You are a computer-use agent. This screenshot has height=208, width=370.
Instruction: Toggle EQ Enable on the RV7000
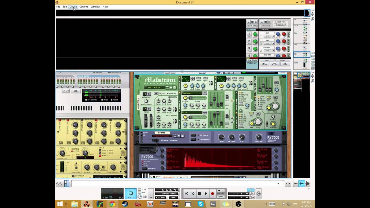[x=193, y=135]
